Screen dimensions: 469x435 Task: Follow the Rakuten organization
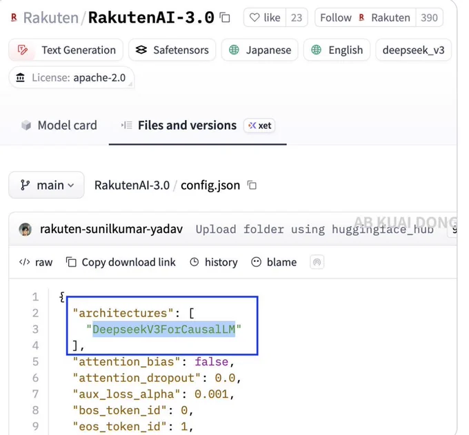366,18
